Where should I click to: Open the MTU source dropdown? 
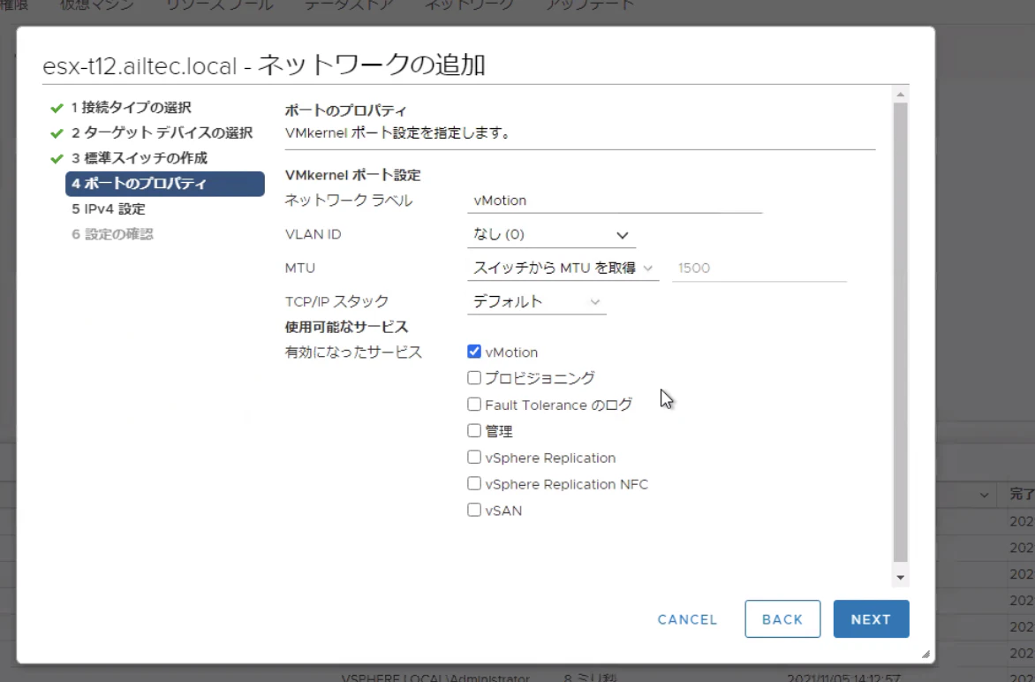point(563,268)
